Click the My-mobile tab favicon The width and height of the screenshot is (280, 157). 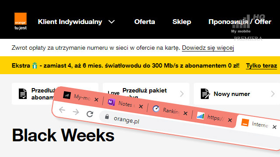(67, 96)
